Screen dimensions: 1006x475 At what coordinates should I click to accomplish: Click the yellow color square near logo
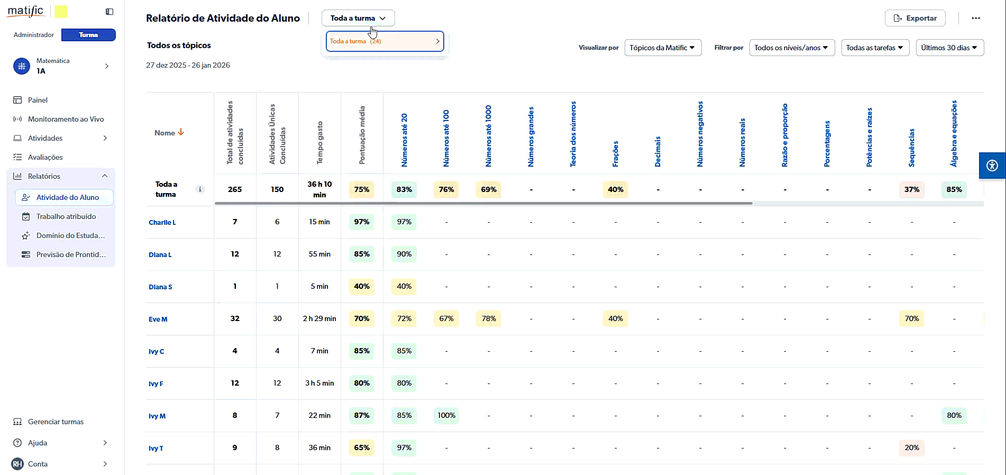click(x=61, y=12)
